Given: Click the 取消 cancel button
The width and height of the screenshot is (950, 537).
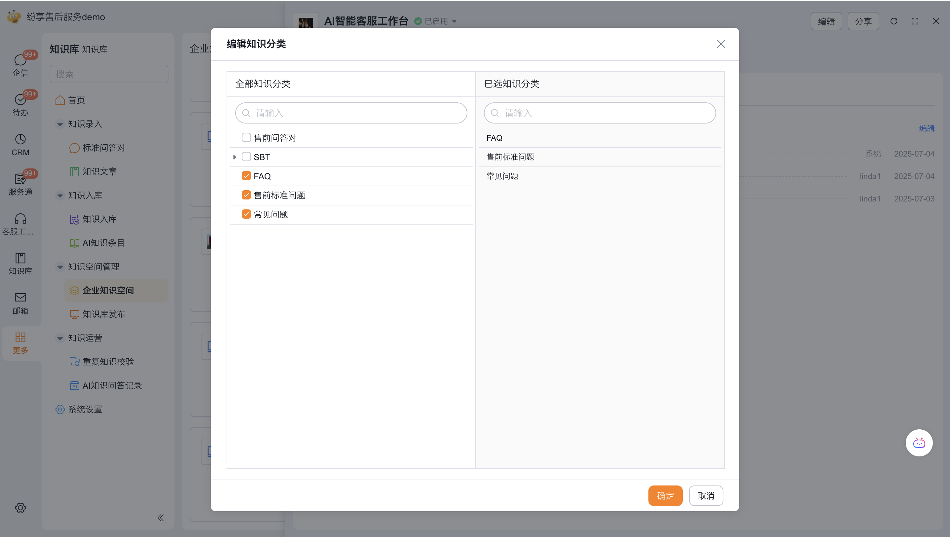Looking at the screenshot, I should click(x=706, y=496).
